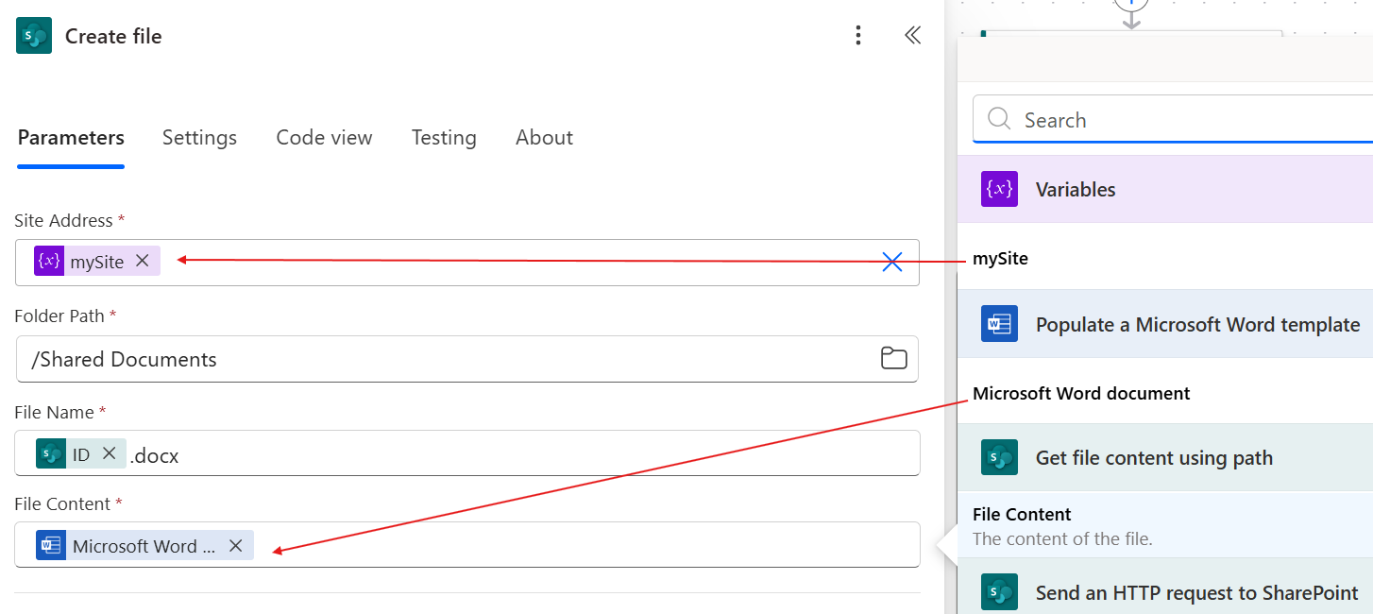Remove the ID token from File Name
The width and height of the screenshot is (1373, 614).
click(110, 454)
